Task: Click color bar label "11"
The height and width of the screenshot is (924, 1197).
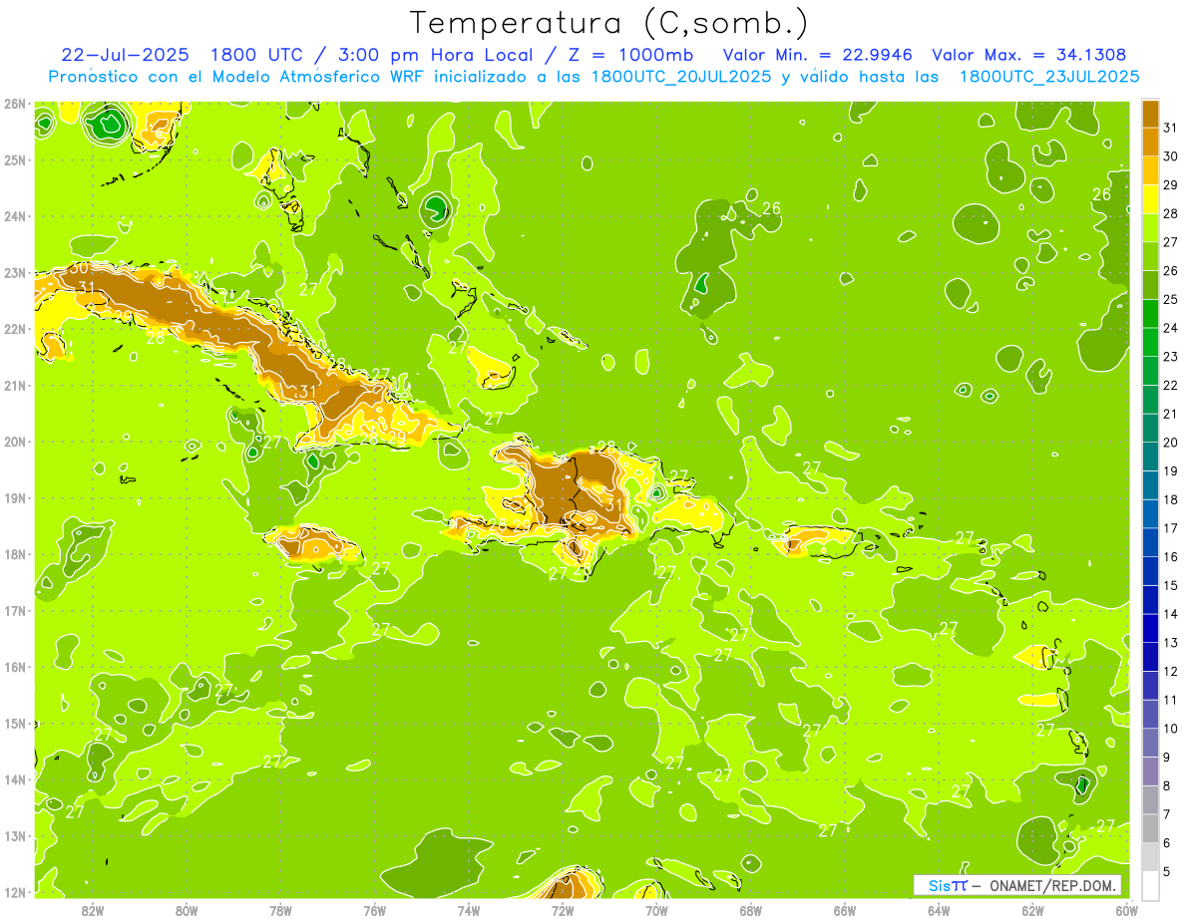Action: tap(1171, 700)
